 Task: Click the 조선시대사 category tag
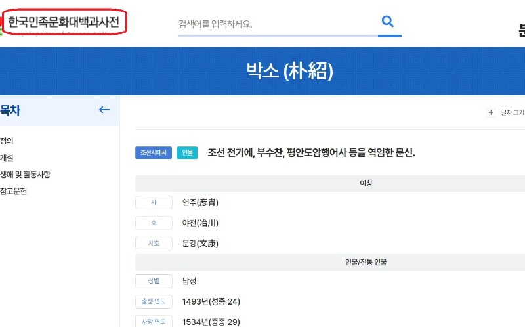(154, 153)
